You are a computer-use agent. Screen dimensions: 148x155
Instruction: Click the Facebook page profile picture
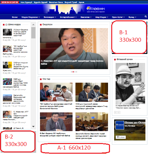coord(120,125)
